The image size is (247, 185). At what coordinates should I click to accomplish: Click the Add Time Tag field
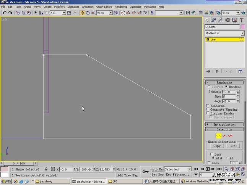pyautogui.click(x=127, y=175)
